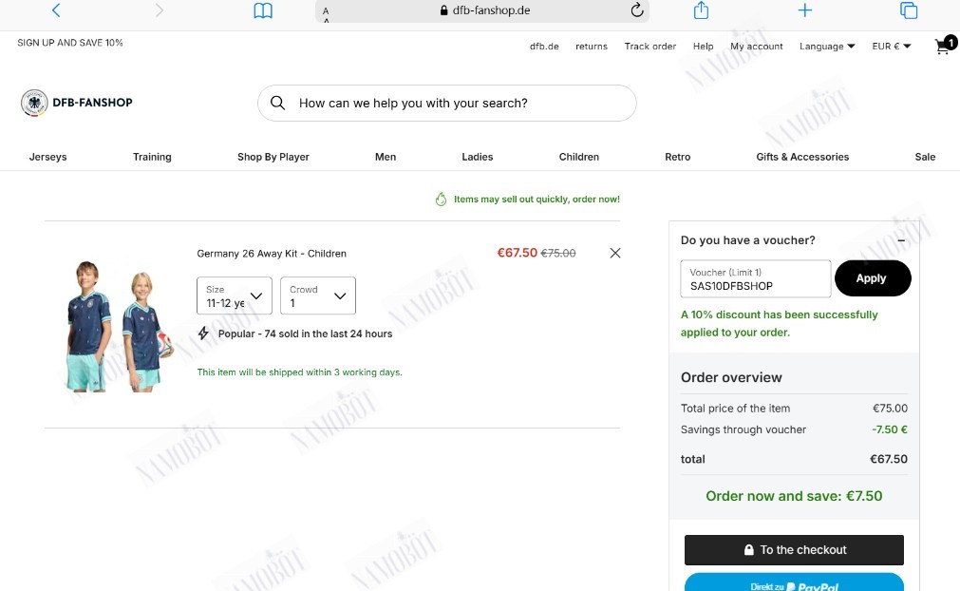The height and width of the screenshot is (591, 960).
Task: Click the 10% discount success message
Action: [779, 323]
